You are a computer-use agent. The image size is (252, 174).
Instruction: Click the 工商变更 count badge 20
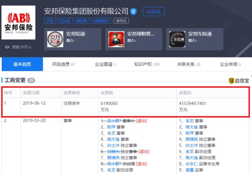(31, 80)
